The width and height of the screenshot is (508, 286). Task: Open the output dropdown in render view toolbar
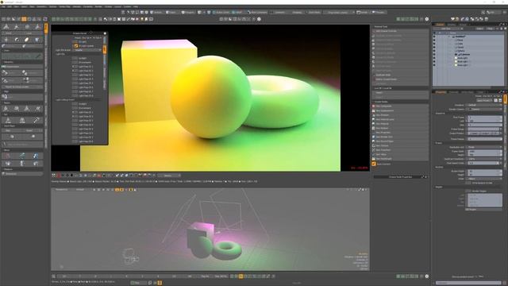click(x=169, y=176)
